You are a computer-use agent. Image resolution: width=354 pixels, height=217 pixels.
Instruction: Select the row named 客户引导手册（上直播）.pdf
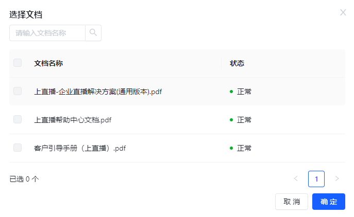[x=177, y=148]
